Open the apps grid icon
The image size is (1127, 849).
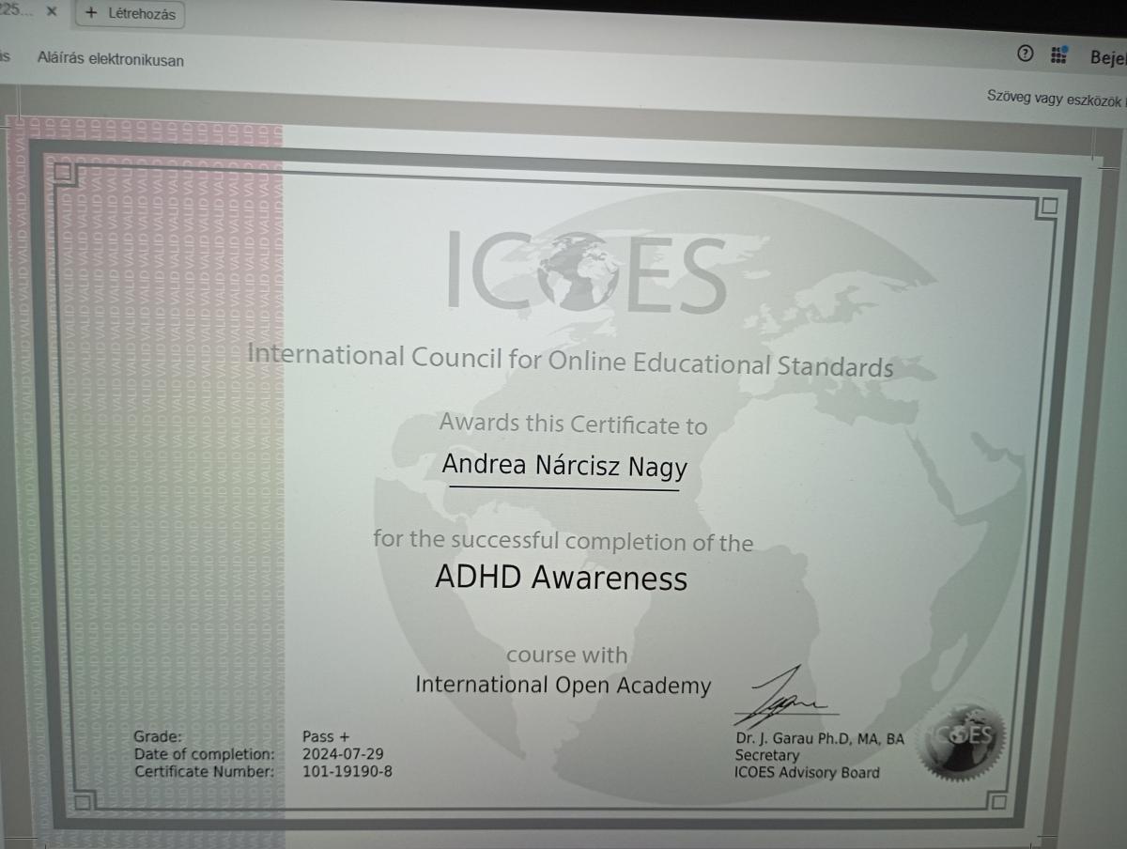tap(1058, 54)
